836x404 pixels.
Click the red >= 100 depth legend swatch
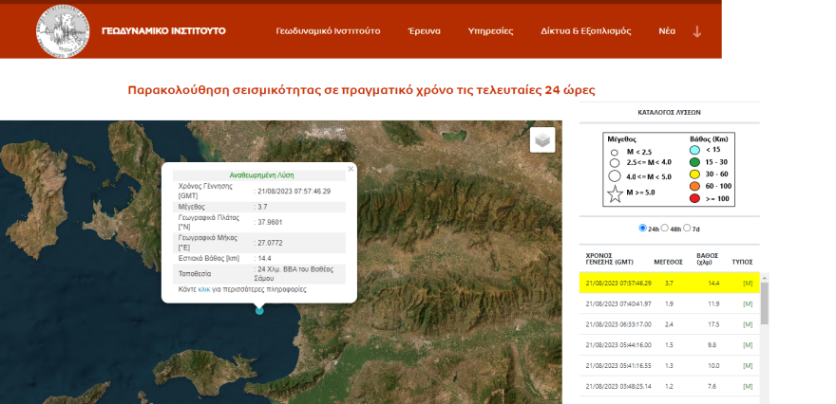click(694, 199)
